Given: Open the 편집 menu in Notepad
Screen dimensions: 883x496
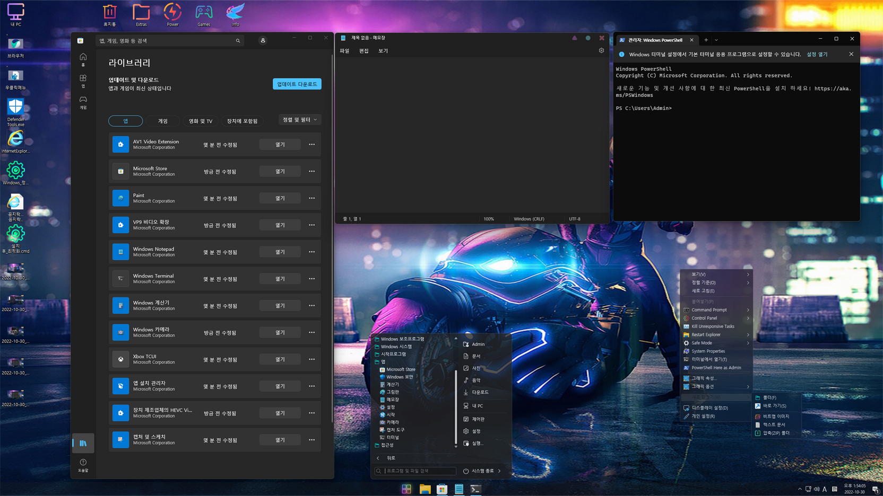Looking at the screenshot, I should [363, 51].
